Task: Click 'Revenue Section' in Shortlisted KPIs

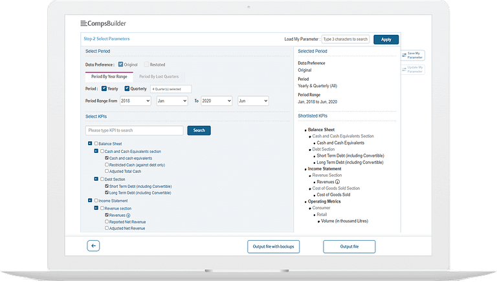Action: click(x=327, y=175)
